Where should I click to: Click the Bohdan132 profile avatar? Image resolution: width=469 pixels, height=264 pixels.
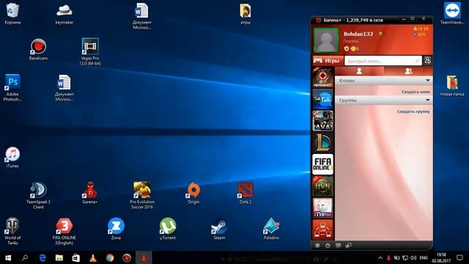click(x=326, y=40)
